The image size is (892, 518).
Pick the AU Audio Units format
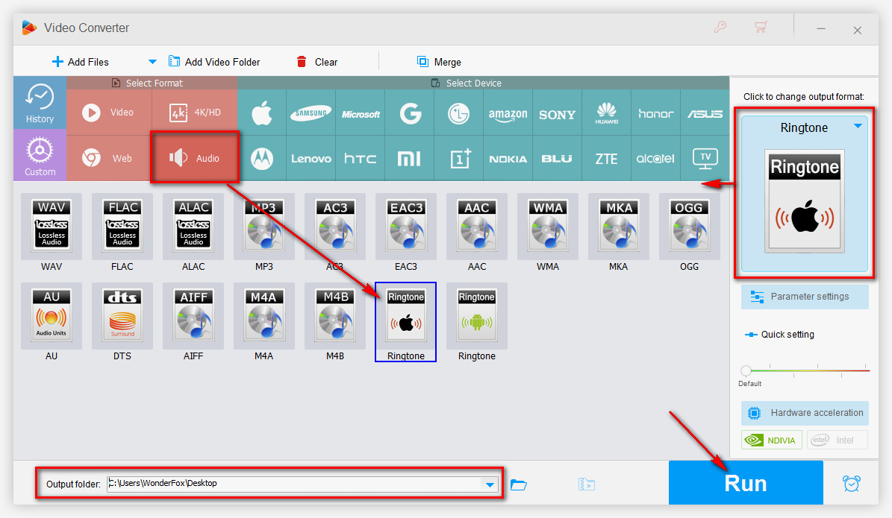pos(52,316)
